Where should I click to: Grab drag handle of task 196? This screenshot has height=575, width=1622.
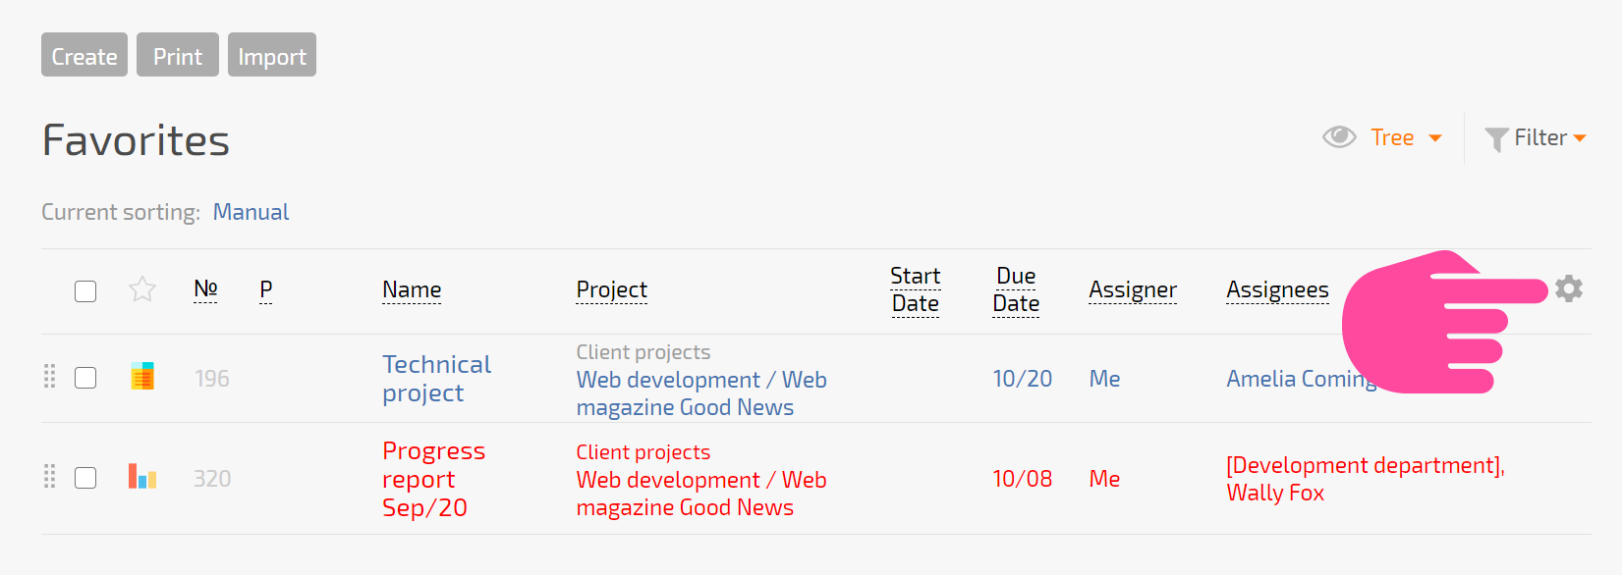(50, 377)
